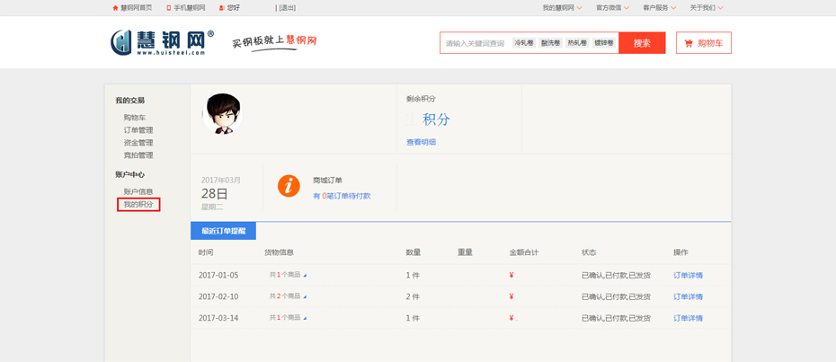836x362 pixels.
Task: Click the 查看明细 link under points
Action: point(421,142)
